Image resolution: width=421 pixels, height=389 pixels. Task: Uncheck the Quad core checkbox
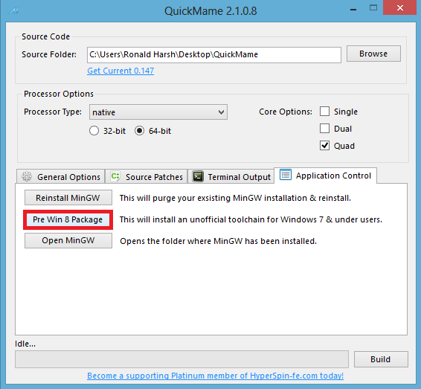point(324,146)
